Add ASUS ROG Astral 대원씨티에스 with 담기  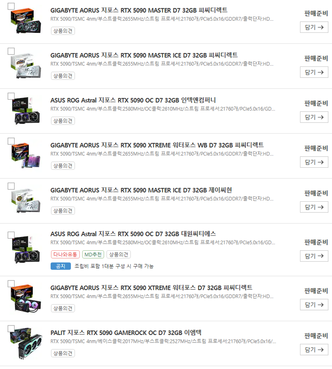click(314, 256)
